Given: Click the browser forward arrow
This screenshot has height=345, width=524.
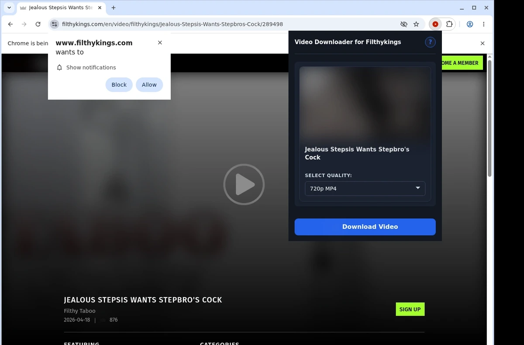Looking at the screenshot, I should click(24, 24).
